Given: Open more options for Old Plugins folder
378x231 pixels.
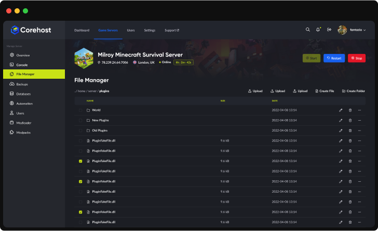Looking at the screenshot, I should [359, 131].
